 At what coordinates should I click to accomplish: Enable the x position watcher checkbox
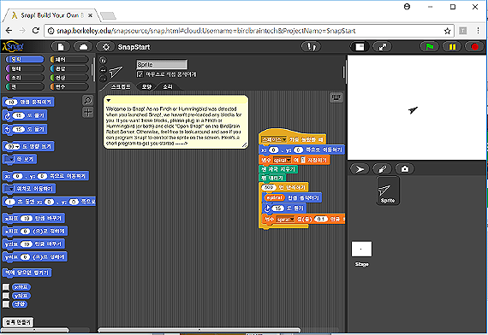pos(6,287)
